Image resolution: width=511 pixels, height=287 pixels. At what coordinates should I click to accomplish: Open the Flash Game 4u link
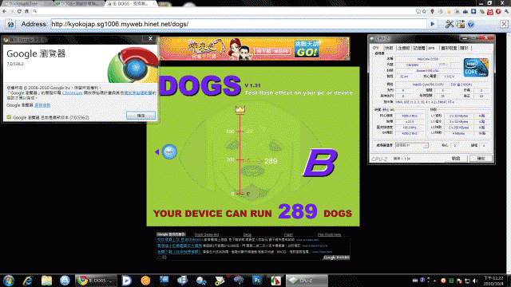coord(207,234)
